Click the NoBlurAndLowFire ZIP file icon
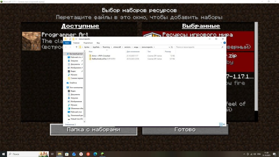 (90, 59)
